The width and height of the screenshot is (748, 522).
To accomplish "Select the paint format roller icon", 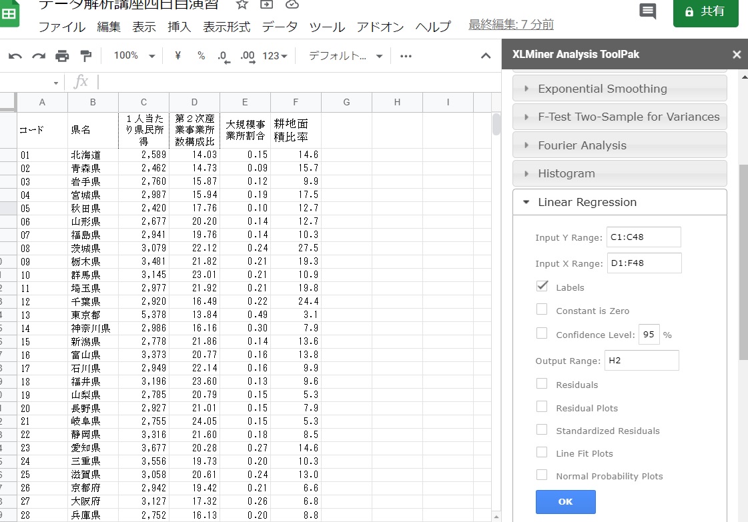I will pyautogui.click(x=86, y=56).
